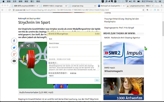Viewport: 164px width, 102px height.
Task: Click the Evernote elephant extension icon in toolbar
Action: coord(147,10)
